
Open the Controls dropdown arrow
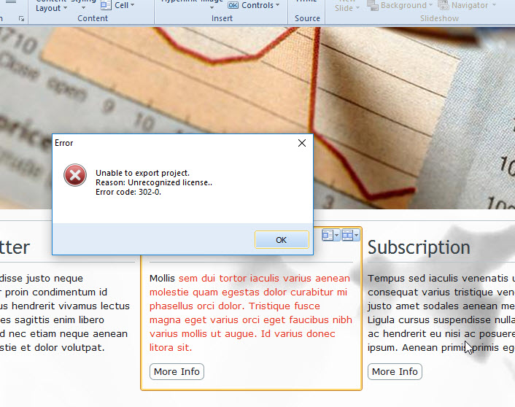click(x=277, y=5)
